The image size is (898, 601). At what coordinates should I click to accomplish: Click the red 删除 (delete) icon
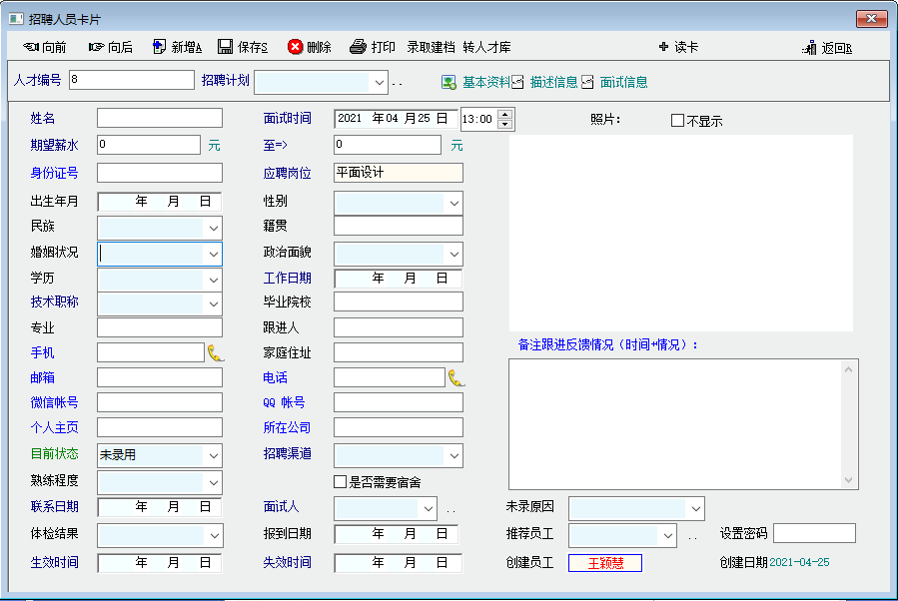point(296,47)
